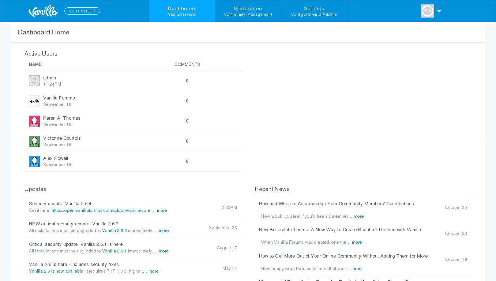Open Vanilla Forums user avatar

[x=34, y=101]
